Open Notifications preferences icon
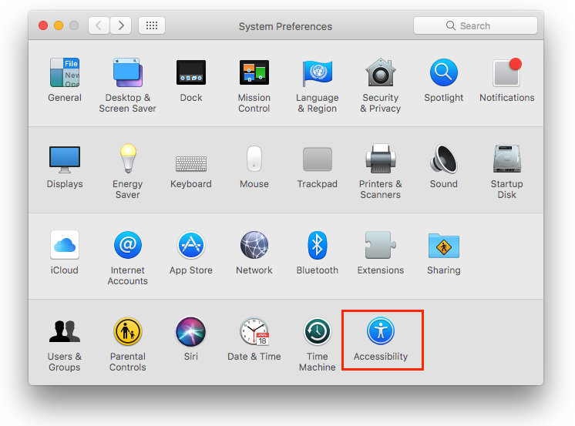 507,72
